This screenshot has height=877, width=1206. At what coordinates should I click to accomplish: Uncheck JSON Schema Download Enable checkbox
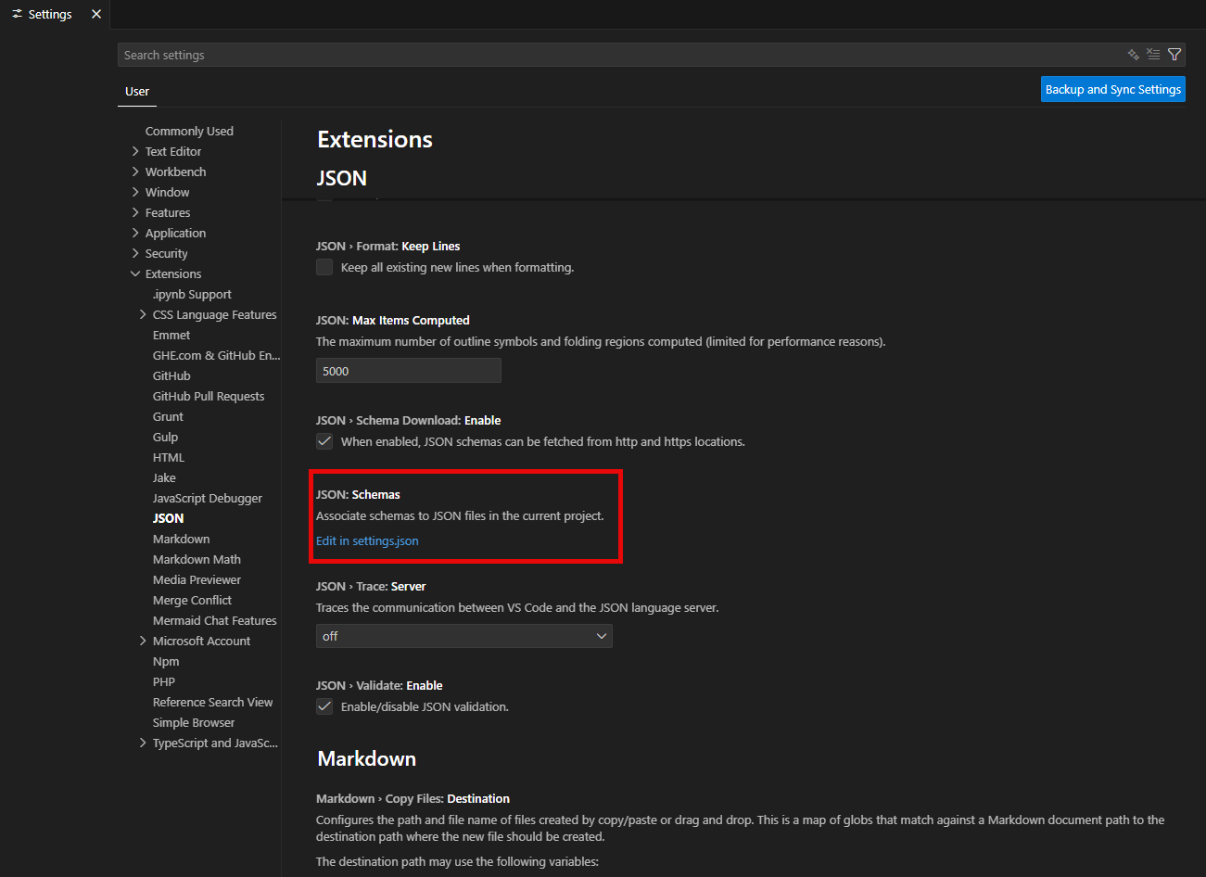point(324,441)
